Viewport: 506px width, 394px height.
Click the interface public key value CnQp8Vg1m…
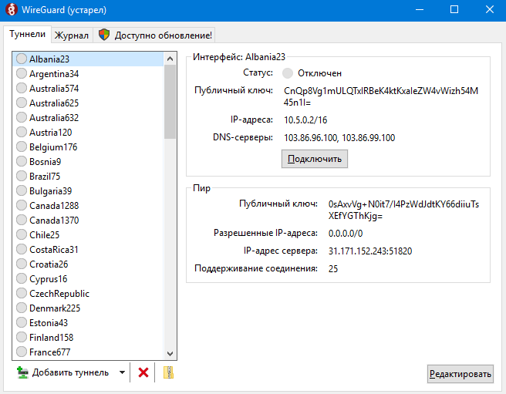[381, 96]
